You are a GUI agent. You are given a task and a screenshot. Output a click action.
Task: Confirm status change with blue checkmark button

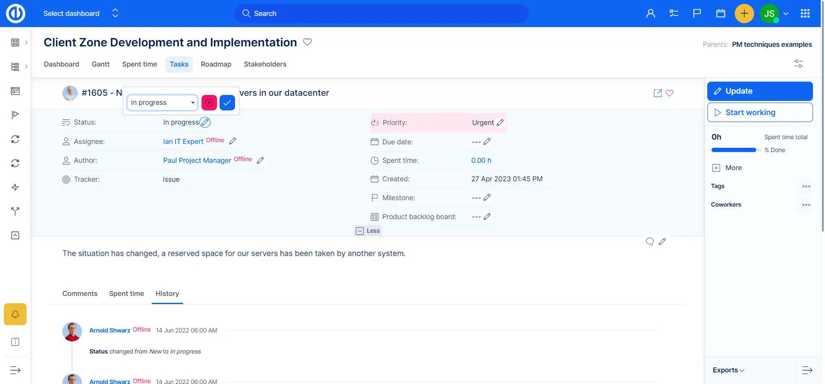click(227, 103)
